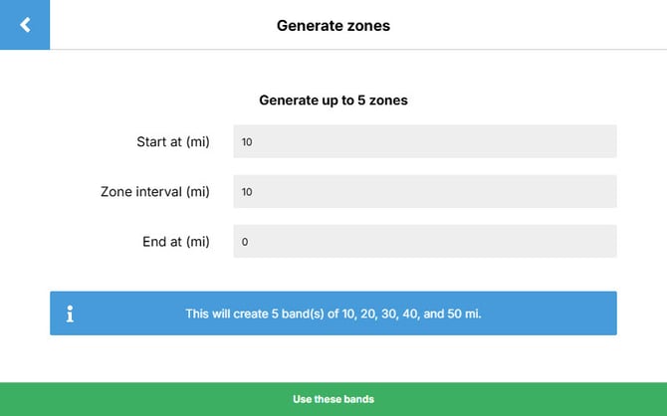
Task: Focus the Zone interval (mi) input field
Action: coord(425,191)
